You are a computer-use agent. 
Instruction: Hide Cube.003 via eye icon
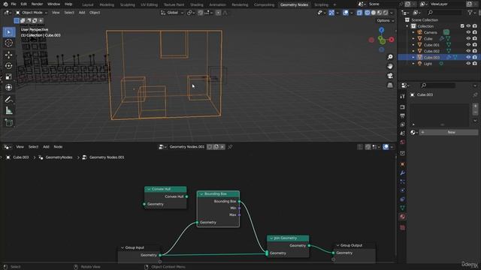coord(468,57)
